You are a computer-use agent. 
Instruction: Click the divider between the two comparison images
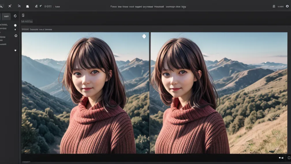click(150, 93)
